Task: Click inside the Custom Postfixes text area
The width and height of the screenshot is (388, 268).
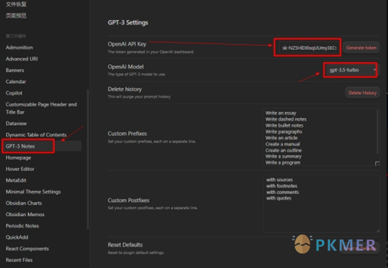Action: [321, 203]
